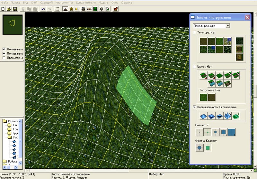Click the minimap preview thumbnail
The height and width of the screenshot is (179, 257).
[13, 24]
